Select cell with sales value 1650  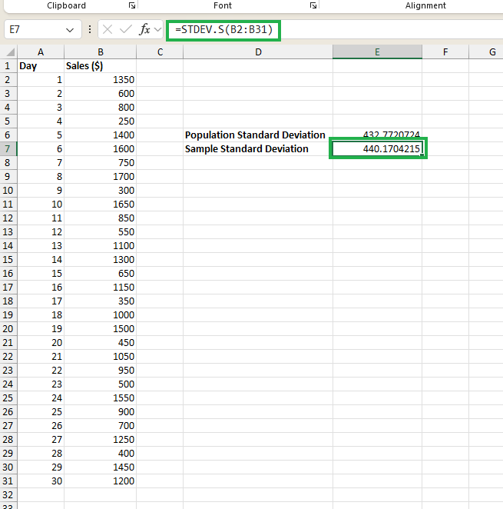(100, 205)
